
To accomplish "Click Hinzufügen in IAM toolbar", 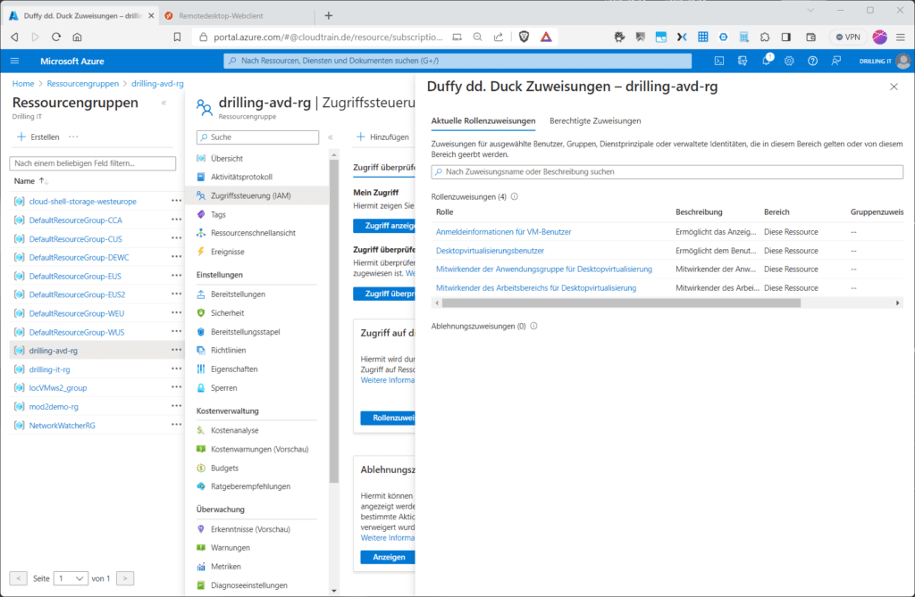I will pyautogui.click(x=382, y=137).
